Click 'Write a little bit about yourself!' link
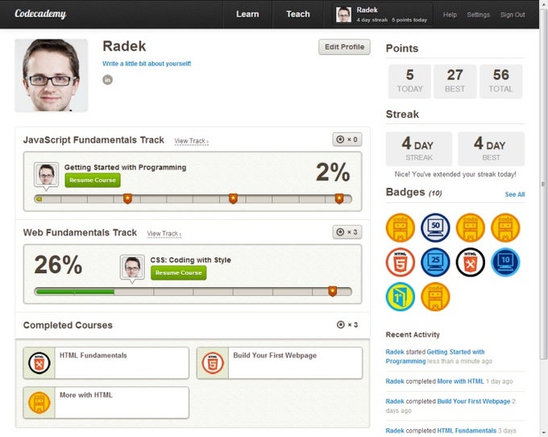548x437 pixels. tap(147, 64)
